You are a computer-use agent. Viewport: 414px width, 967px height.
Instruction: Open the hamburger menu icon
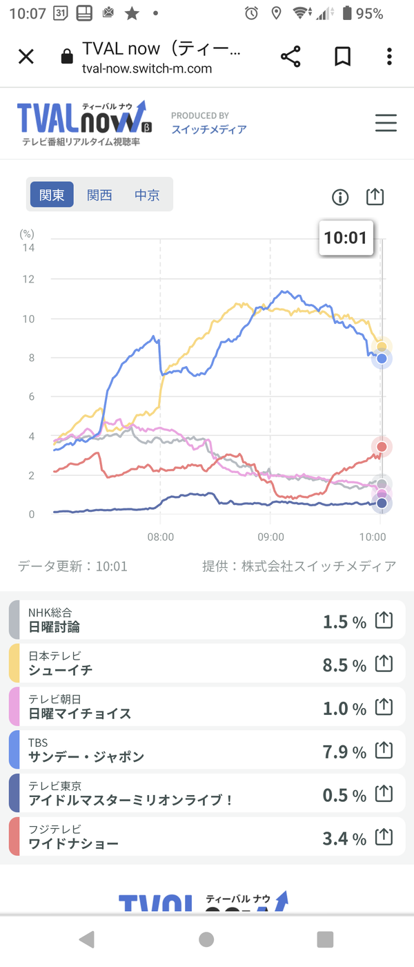(386, 123)
